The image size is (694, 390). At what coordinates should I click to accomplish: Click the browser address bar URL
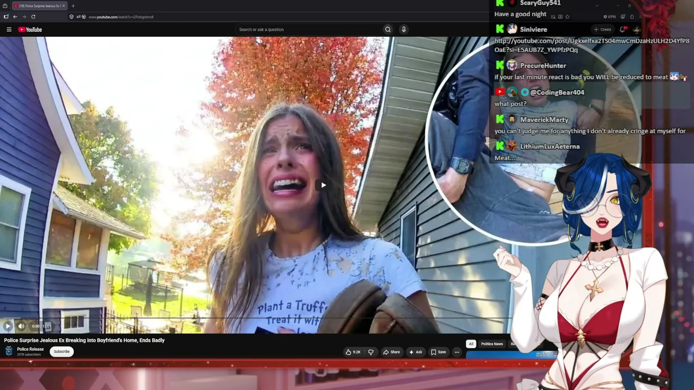121,17
